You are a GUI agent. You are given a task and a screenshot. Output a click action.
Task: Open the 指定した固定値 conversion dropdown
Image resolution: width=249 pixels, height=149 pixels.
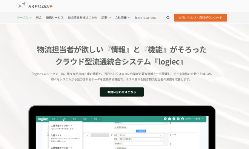click(x=141, y=139)
